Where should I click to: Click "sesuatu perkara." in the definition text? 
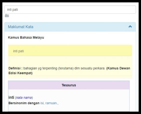[x=93, y=68]
